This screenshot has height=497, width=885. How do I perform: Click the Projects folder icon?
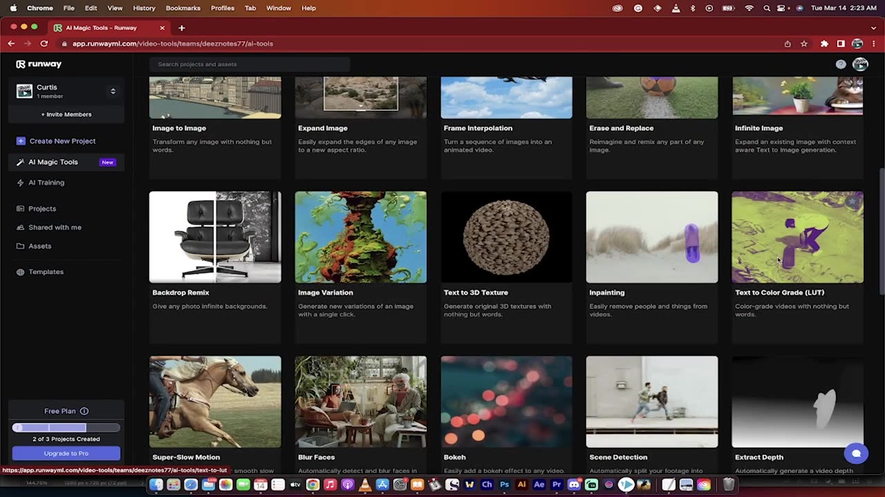pos(21,208)
